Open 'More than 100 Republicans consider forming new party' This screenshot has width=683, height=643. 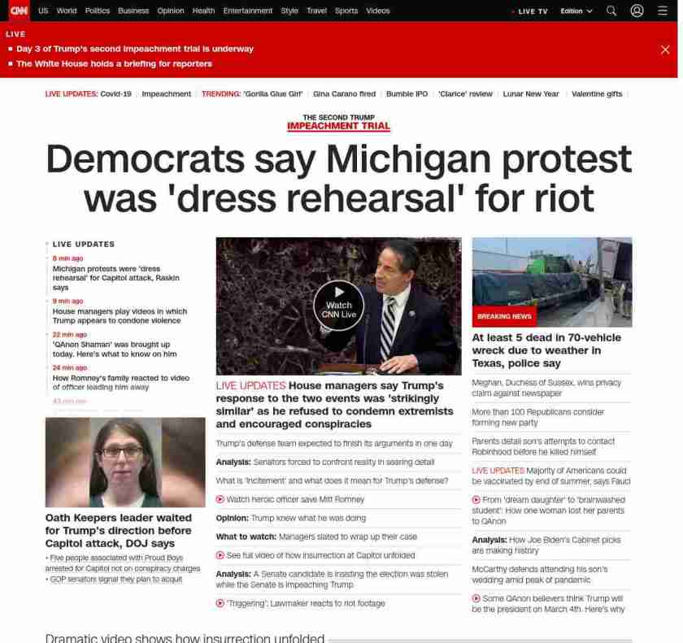pyautogui.click(x=538, y=417)
